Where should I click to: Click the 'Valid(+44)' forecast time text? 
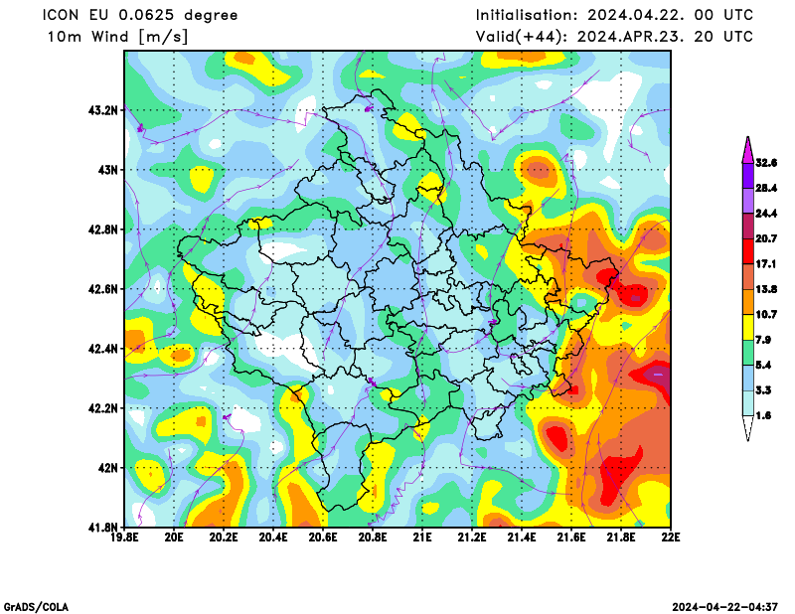click(614, 37)
